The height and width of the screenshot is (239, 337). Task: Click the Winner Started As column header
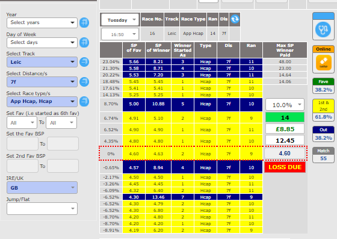pos(183,50)
